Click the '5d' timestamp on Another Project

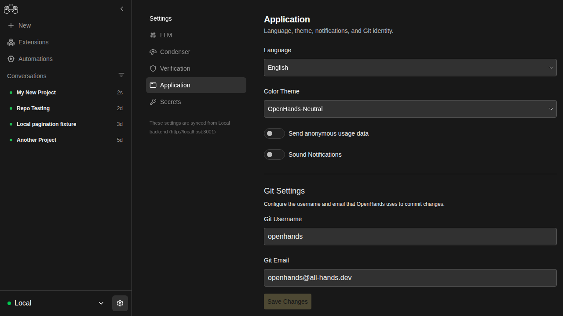pos(120,140)
